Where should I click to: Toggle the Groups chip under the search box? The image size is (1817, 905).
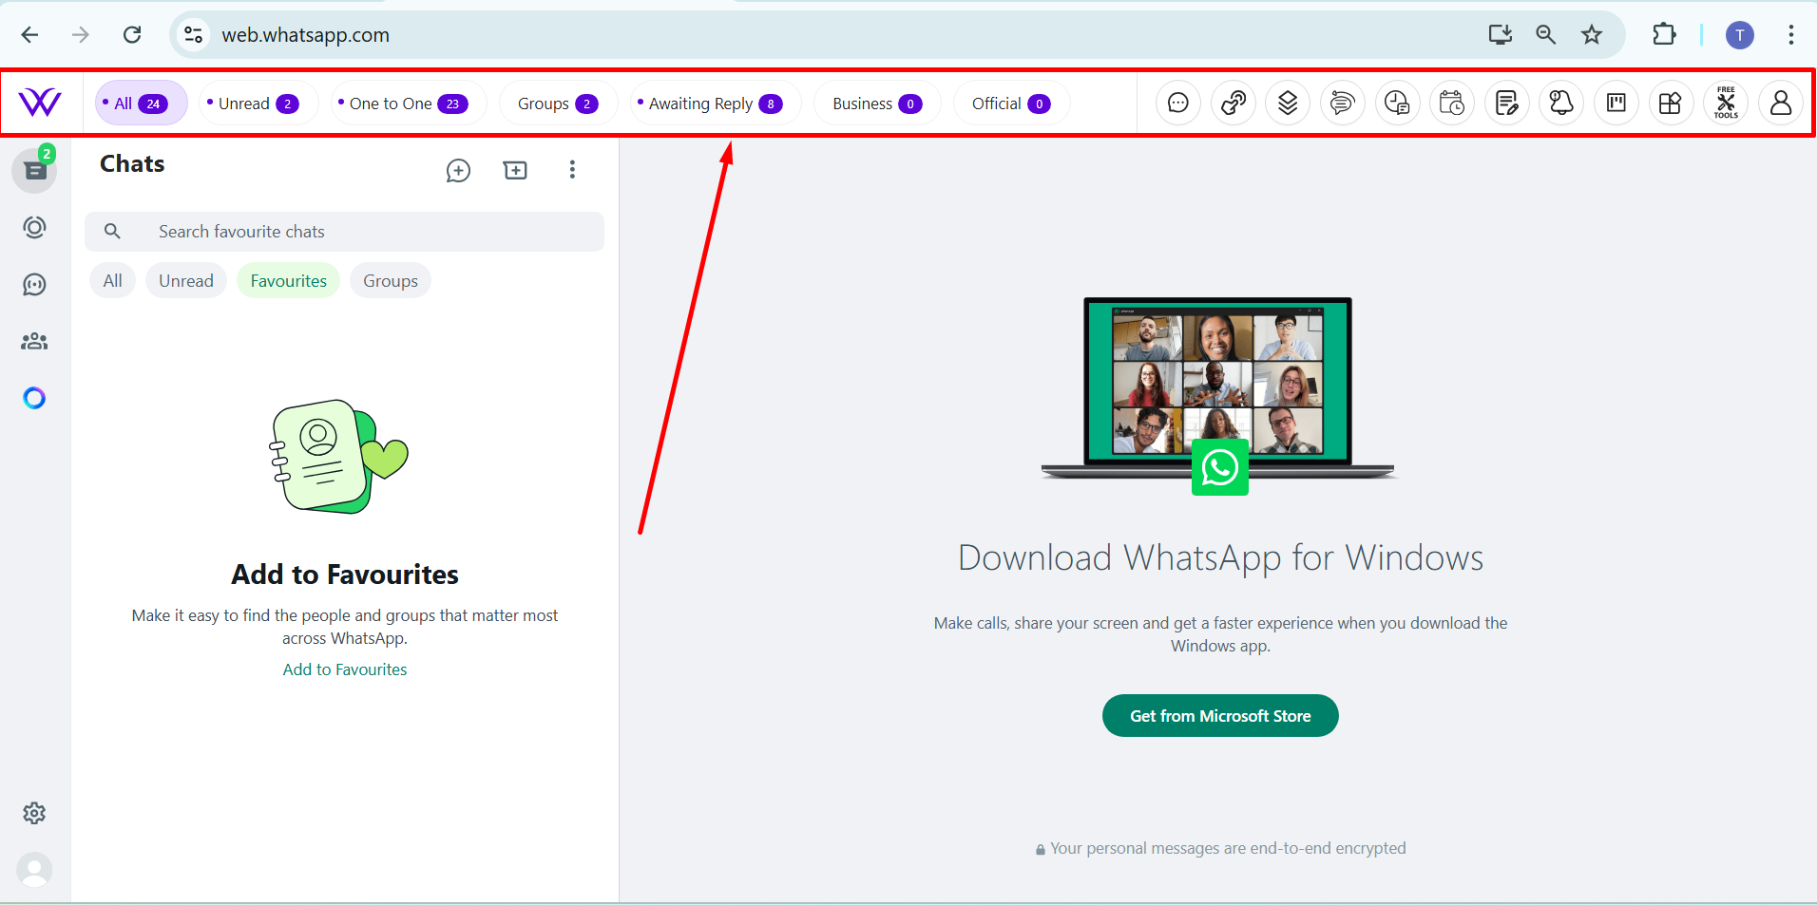(x=391, y=281)
